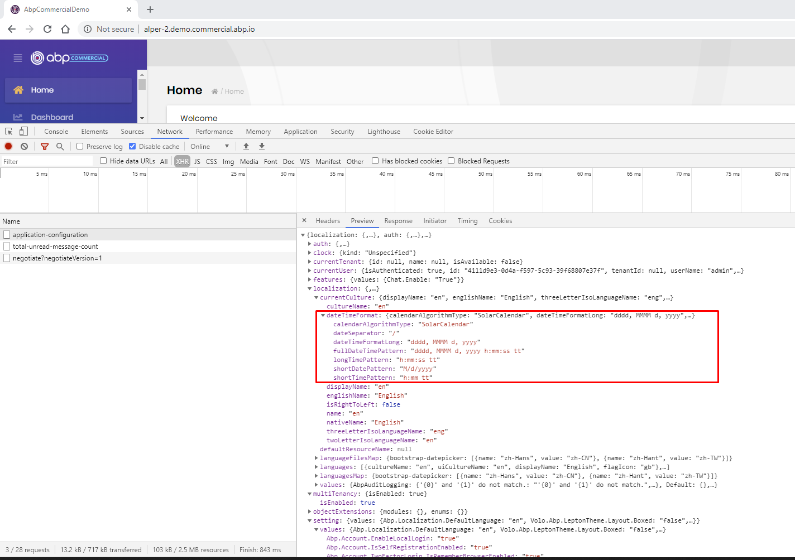The height and width of the screenshot is (560, 795).
Task: Select the inspect element picker icon
Action: click(9, 132)
